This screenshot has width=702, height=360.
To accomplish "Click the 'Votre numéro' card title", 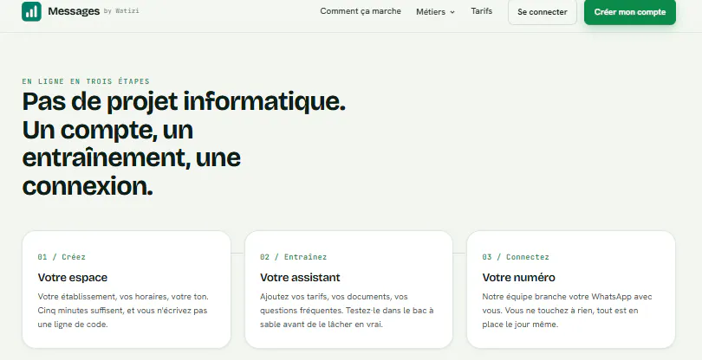I will [518, 277].
